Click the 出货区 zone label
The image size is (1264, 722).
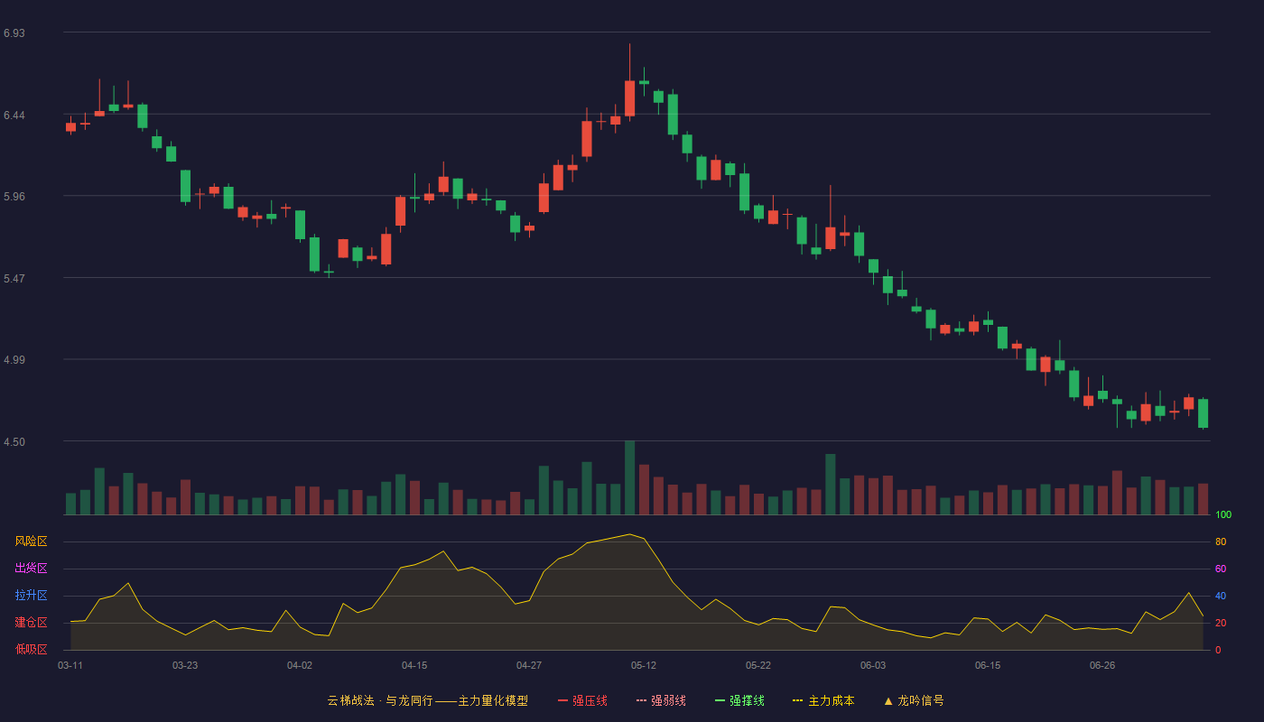[x=31, y=569]
